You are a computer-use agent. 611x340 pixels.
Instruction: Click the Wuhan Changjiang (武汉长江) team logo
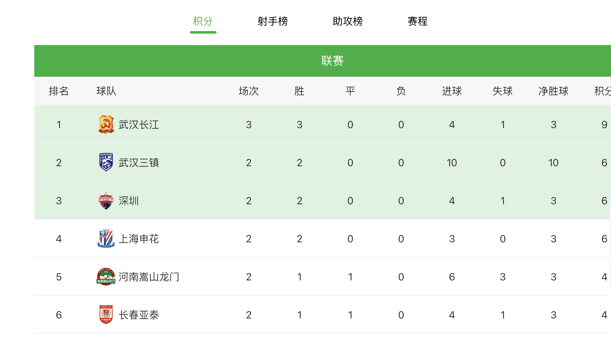pos(106,124)
